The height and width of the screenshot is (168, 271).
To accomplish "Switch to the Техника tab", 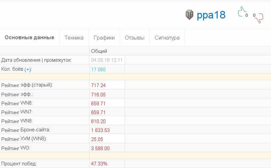I will coord(74,38).
